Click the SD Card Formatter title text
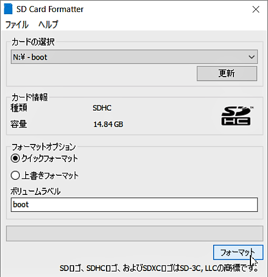Screen dimensions: 268x277 [x=50, y=9]
